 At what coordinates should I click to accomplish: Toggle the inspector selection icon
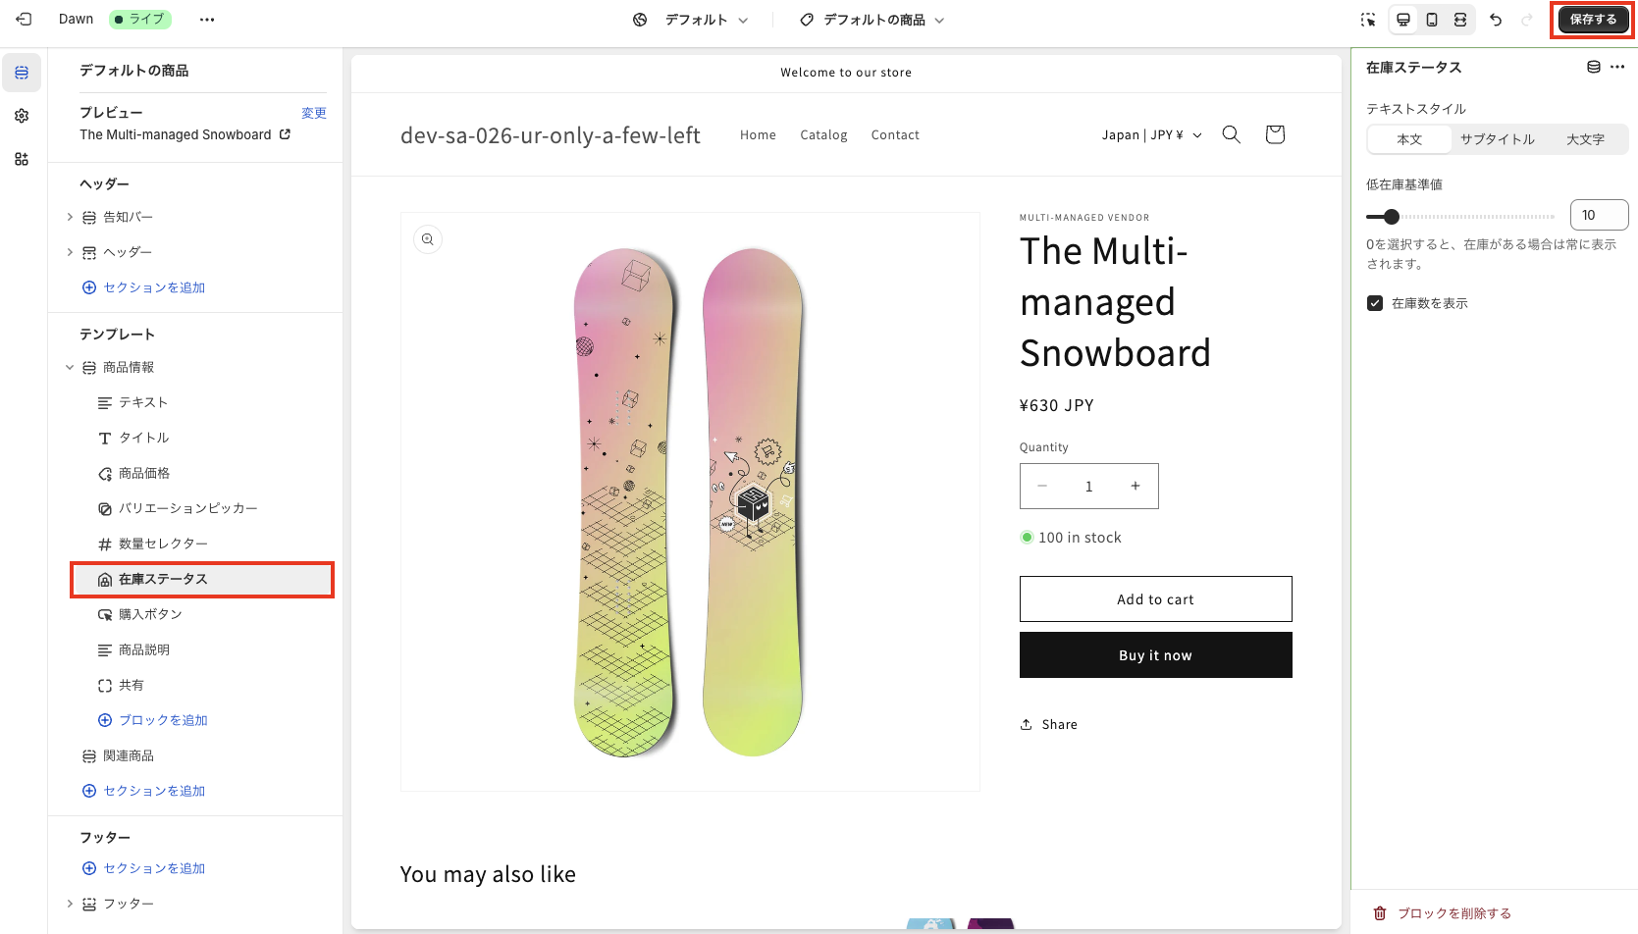click(x=1368, y=20)
